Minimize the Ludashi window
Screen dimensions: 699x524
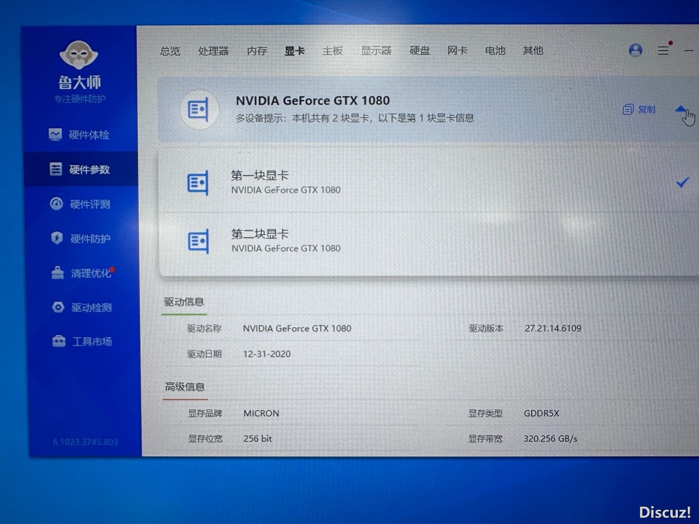click(x=689, y=50)
